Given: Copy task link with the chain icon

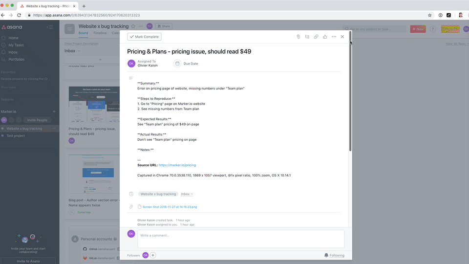Looking at the screenshot, I should tap(316, 37).
